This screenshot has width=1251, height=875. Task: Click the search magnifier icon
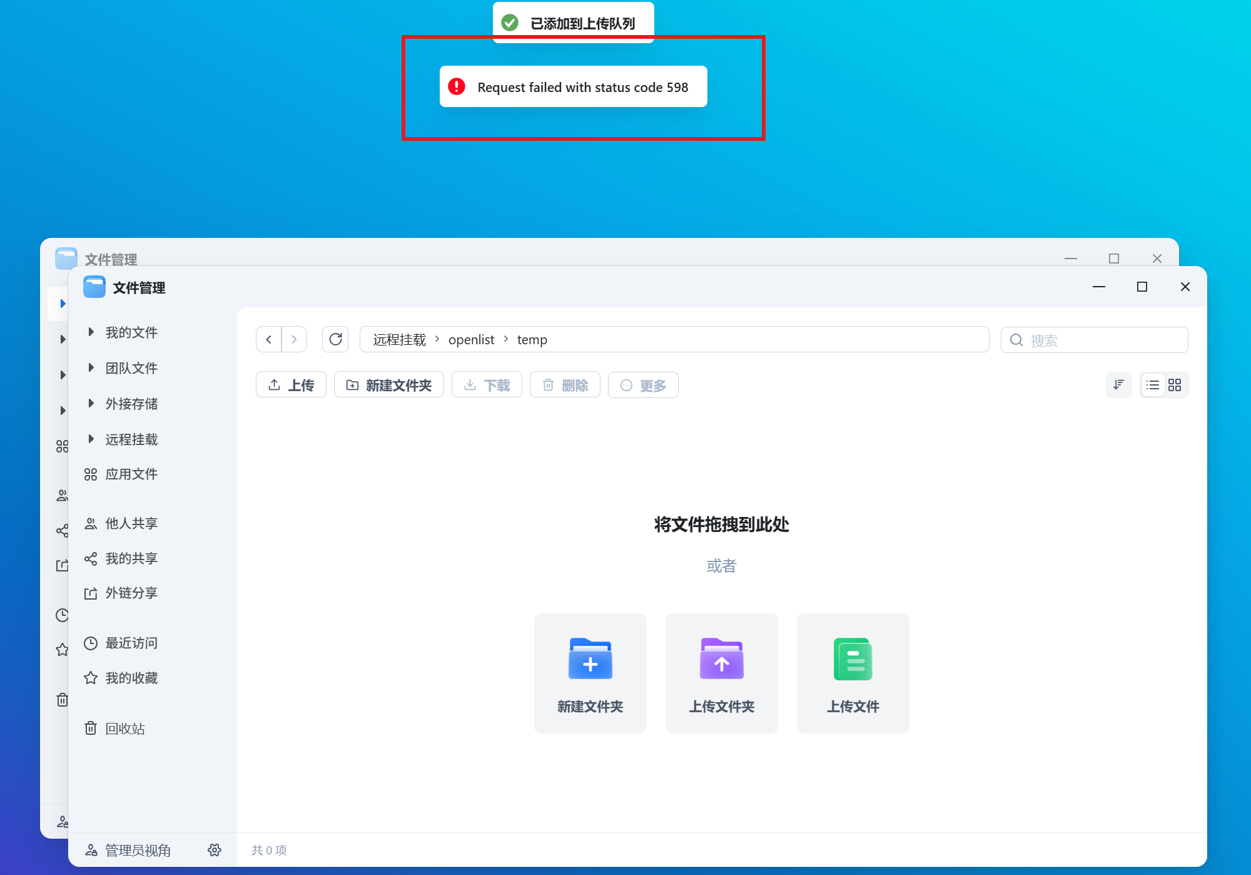tap(1016, 340)
